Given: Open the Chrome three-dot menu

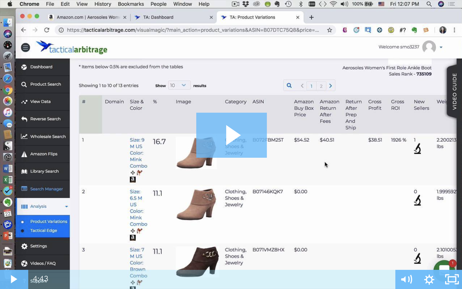Looking at the screenshot, I should point(454,30).
